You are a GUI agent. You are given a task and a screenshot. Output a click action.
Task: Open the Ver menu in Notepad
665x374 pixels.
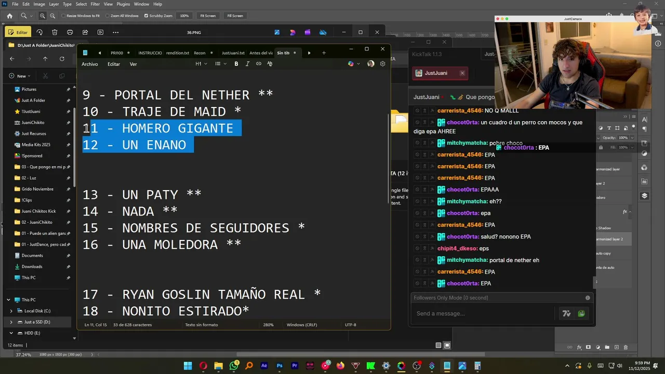133,64
